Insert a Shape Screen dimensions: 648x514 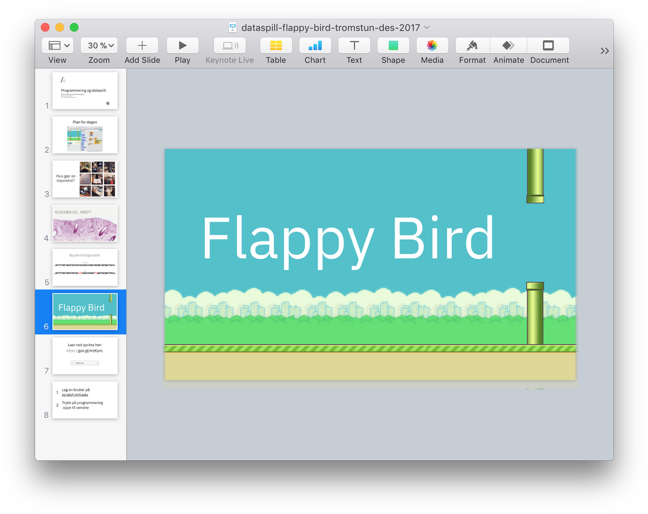click(393, 46)
